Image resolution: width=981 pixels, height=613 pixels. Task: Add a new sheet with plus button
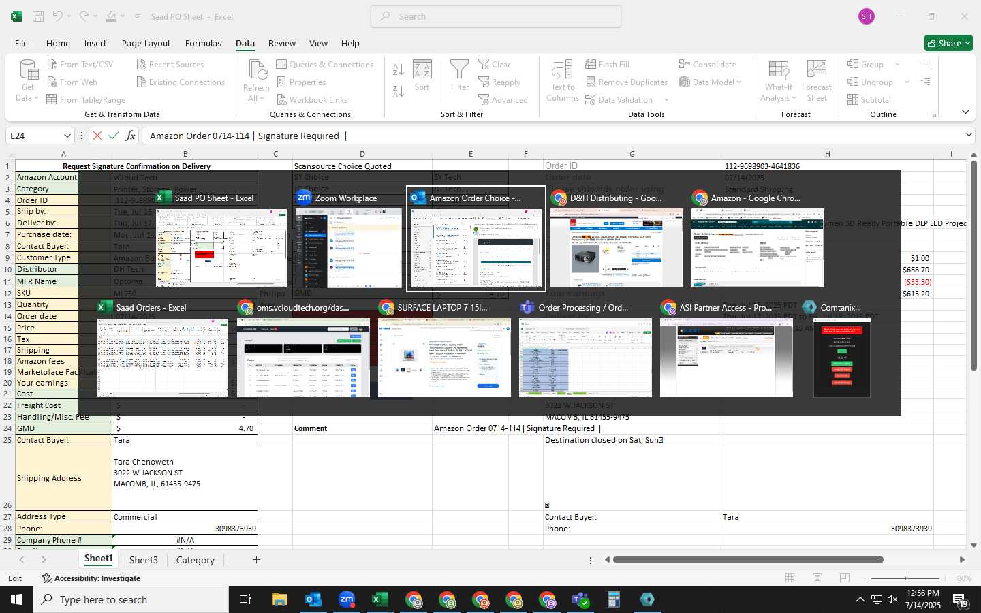(256, 560)
